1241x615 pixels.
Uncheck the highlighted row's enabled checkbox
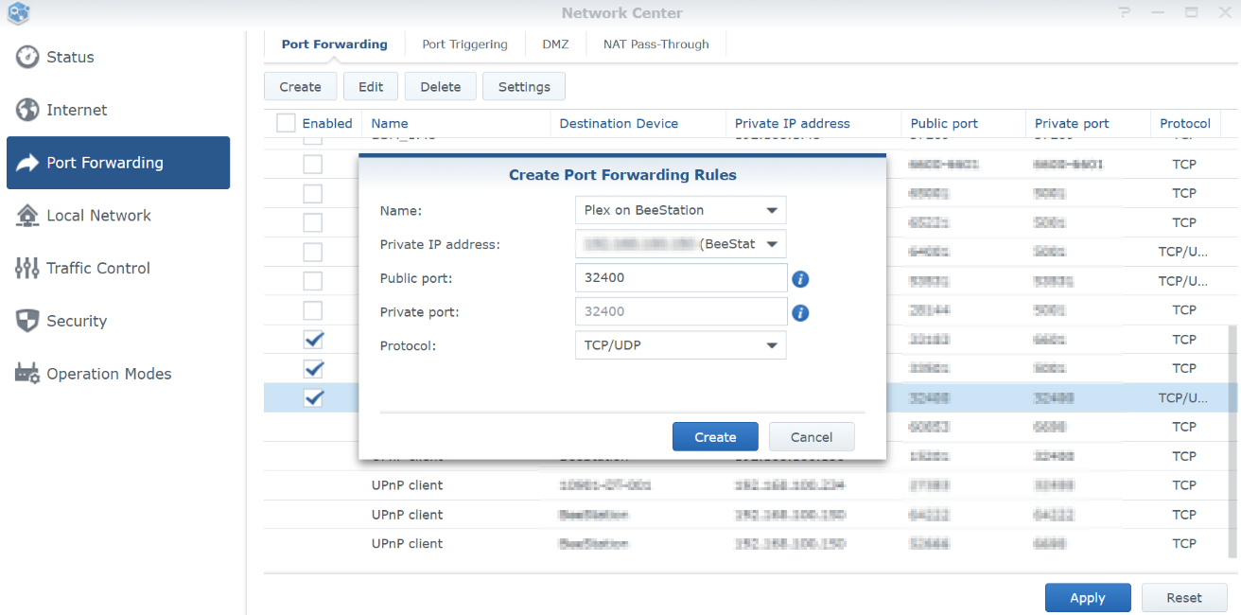click(313, 398)
